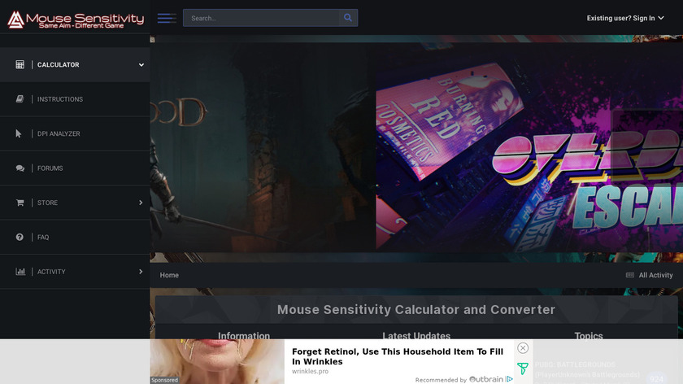Select the Latest Updates column heading

[416, 335]
